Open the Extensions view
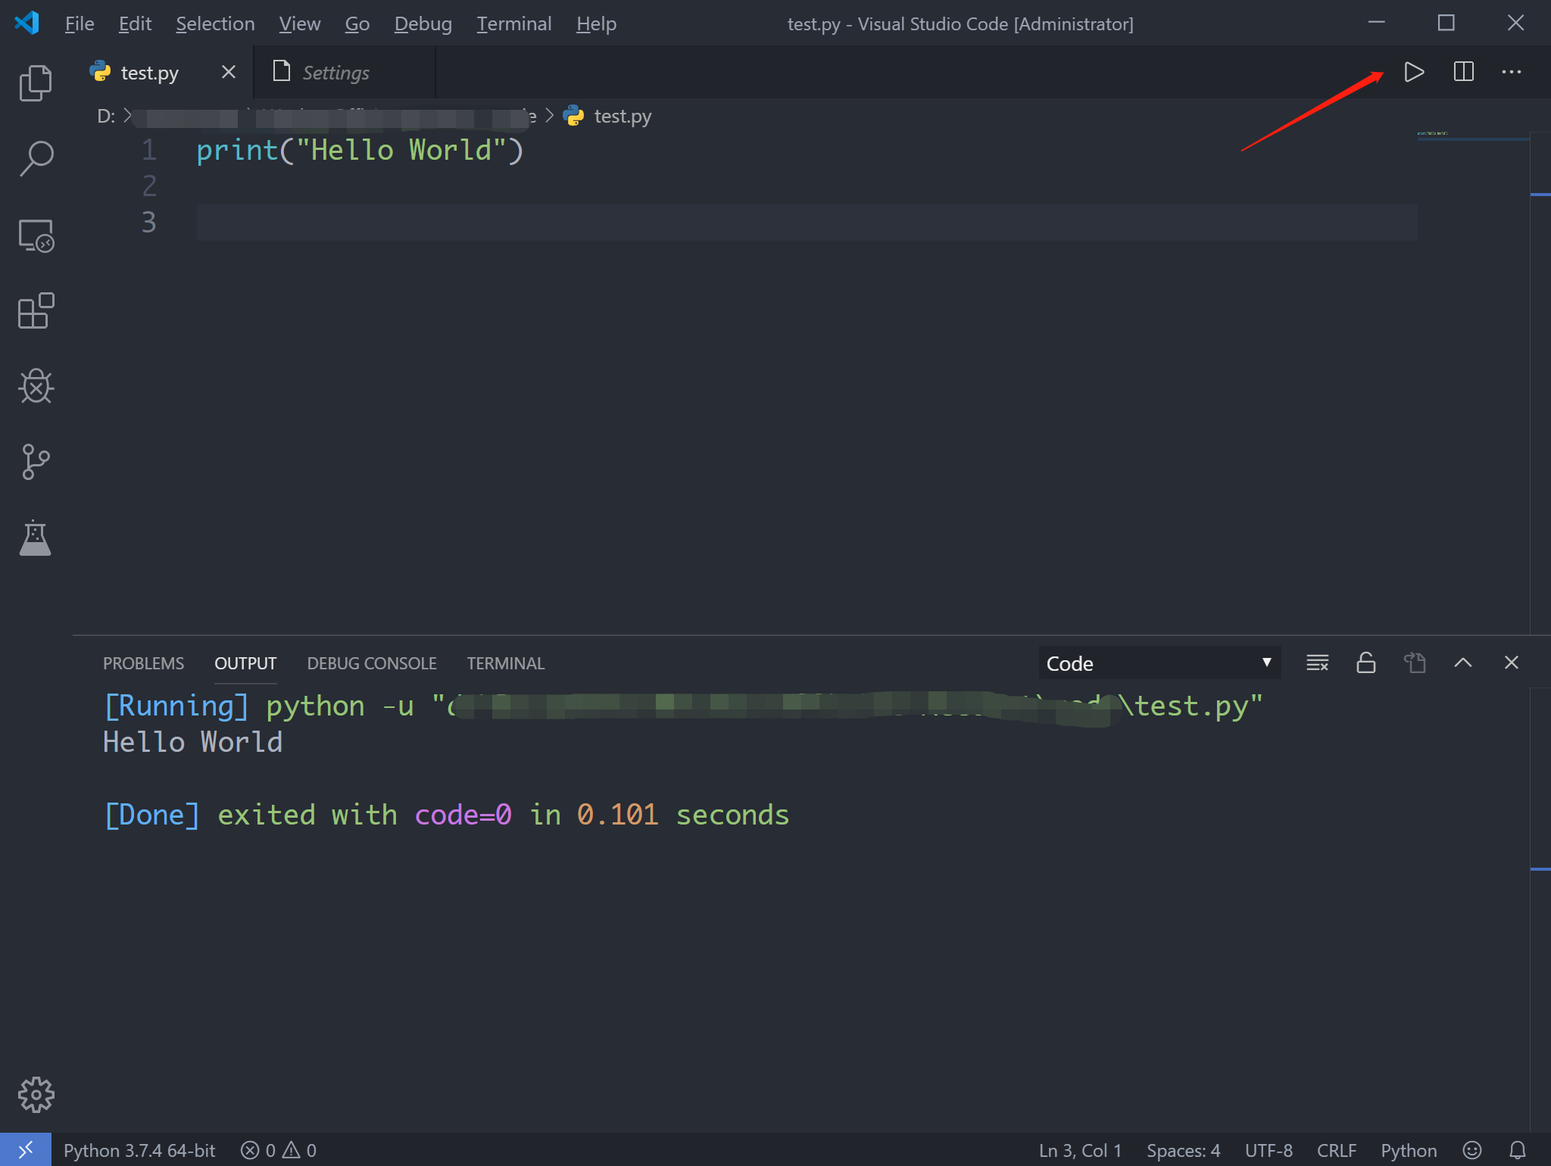Image resolution: width=1551 pixels, height=1166 pixels. [36, 310]
